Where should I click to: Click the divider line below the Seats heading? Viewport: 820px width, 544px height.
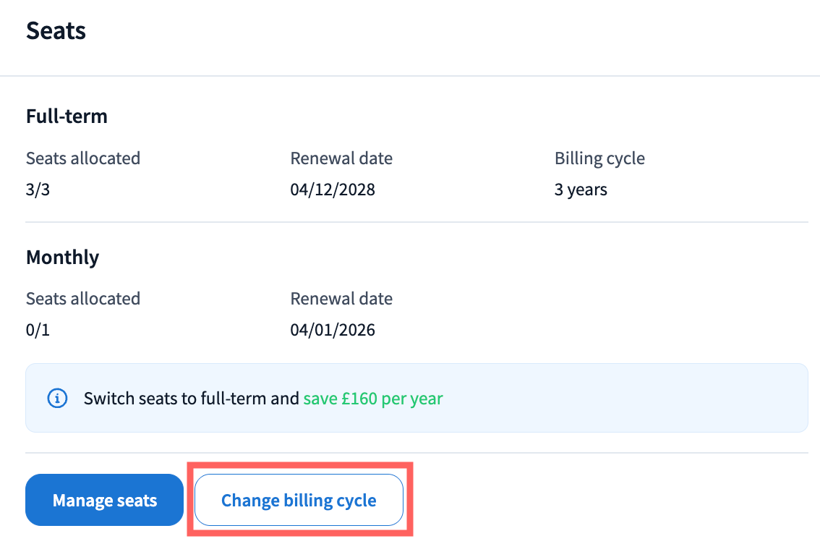tap(410, 76)
